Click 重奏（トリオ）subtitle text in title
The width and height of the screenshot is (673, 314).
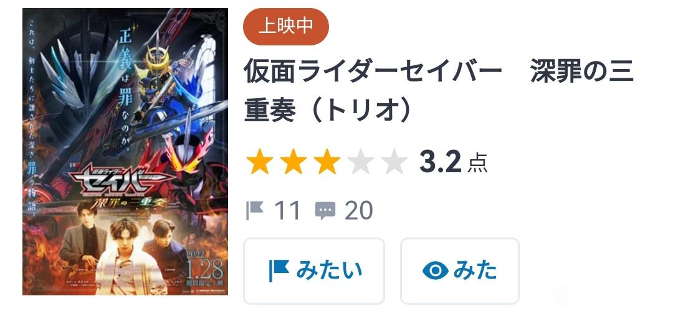pos(330,111)
